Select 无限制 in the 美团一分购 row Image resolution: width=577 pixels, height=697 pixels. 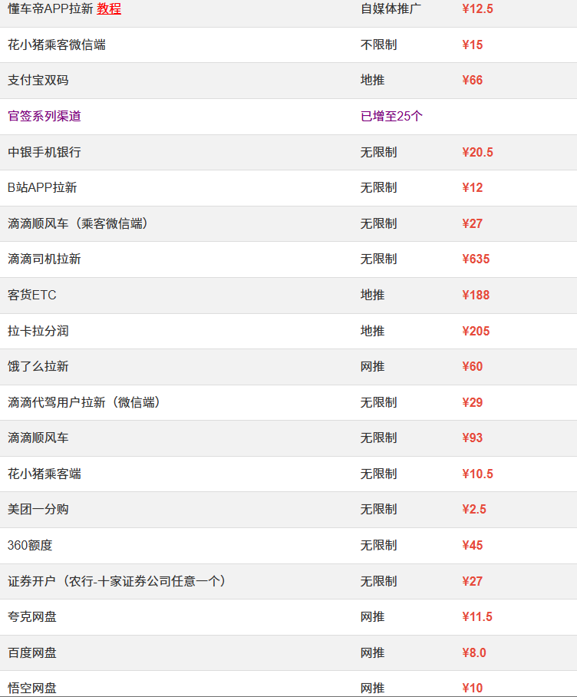378,510
